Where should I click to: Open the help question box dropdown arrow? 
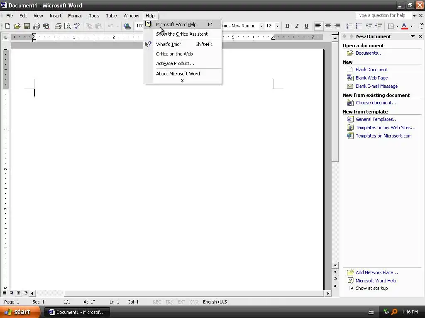[414, 16]
